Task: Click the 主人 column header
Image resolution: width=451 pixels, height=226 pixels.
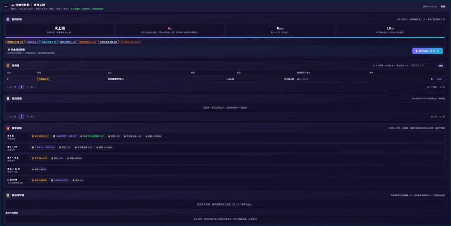Action: point(109,73)
